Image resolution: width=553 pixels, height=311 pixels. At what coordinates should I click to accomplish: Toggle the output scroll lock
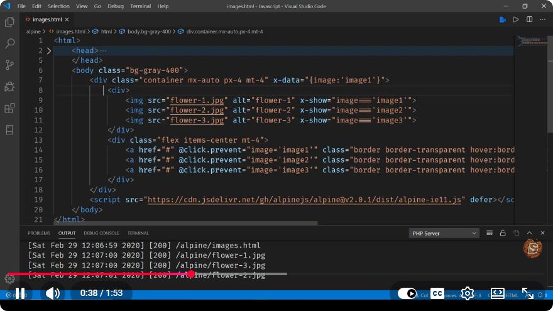pyautogui.click(x=503, y=233)
